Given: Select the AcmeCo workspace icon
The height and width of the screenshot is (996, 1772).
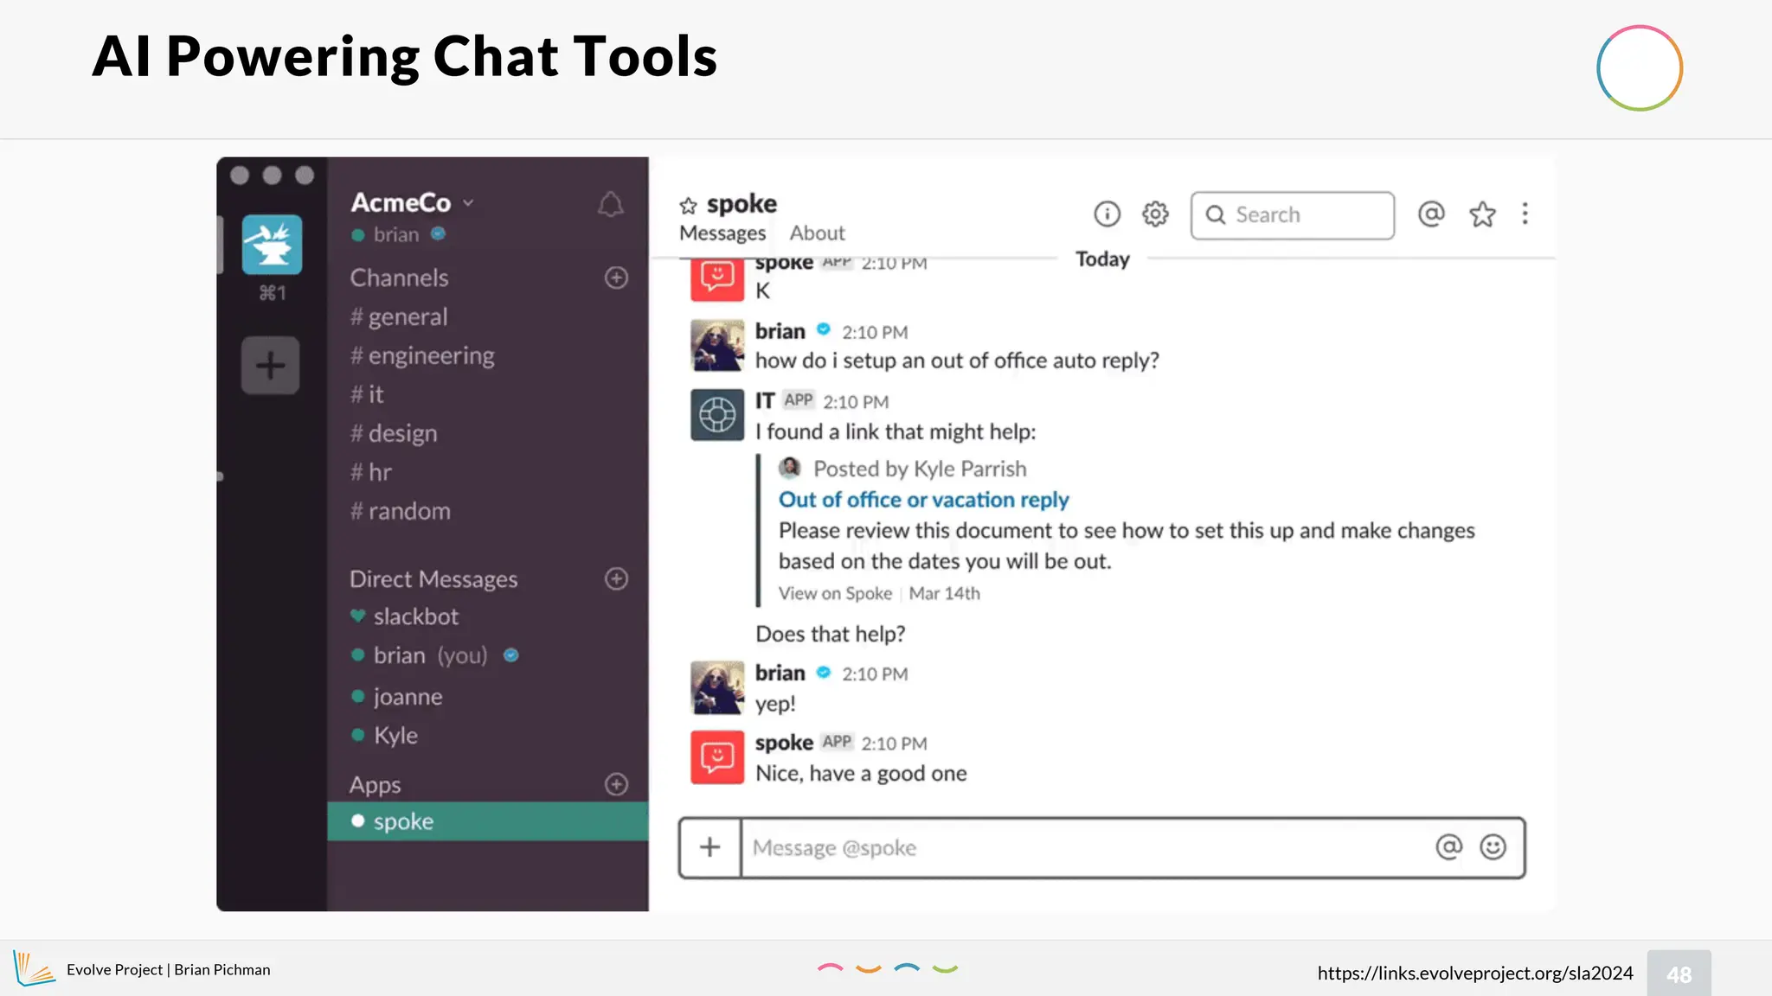Looking at the screenshot, I should (272, 245).
